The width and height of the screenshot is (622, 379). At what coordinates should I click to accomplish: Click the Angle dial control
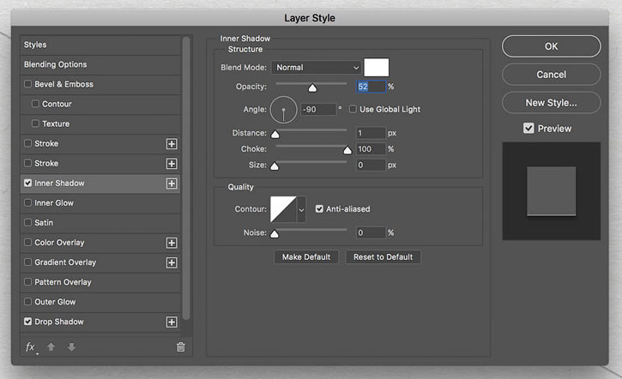tap(284, 110)
